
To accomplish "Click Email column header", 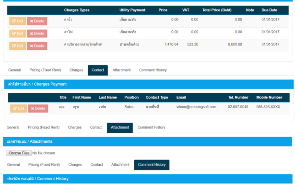I will pos(181,97).
